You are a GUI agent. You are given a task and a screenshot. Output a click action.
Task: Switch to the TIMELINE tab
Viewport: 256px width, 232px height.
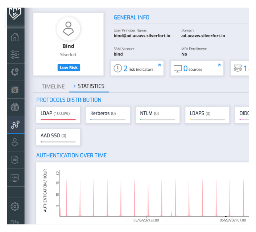point(53,87)
